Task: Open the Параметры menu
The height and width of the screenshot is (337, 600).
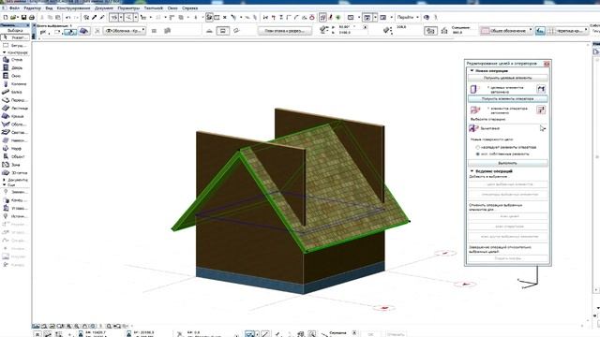Action: click(x=128, y=8)
